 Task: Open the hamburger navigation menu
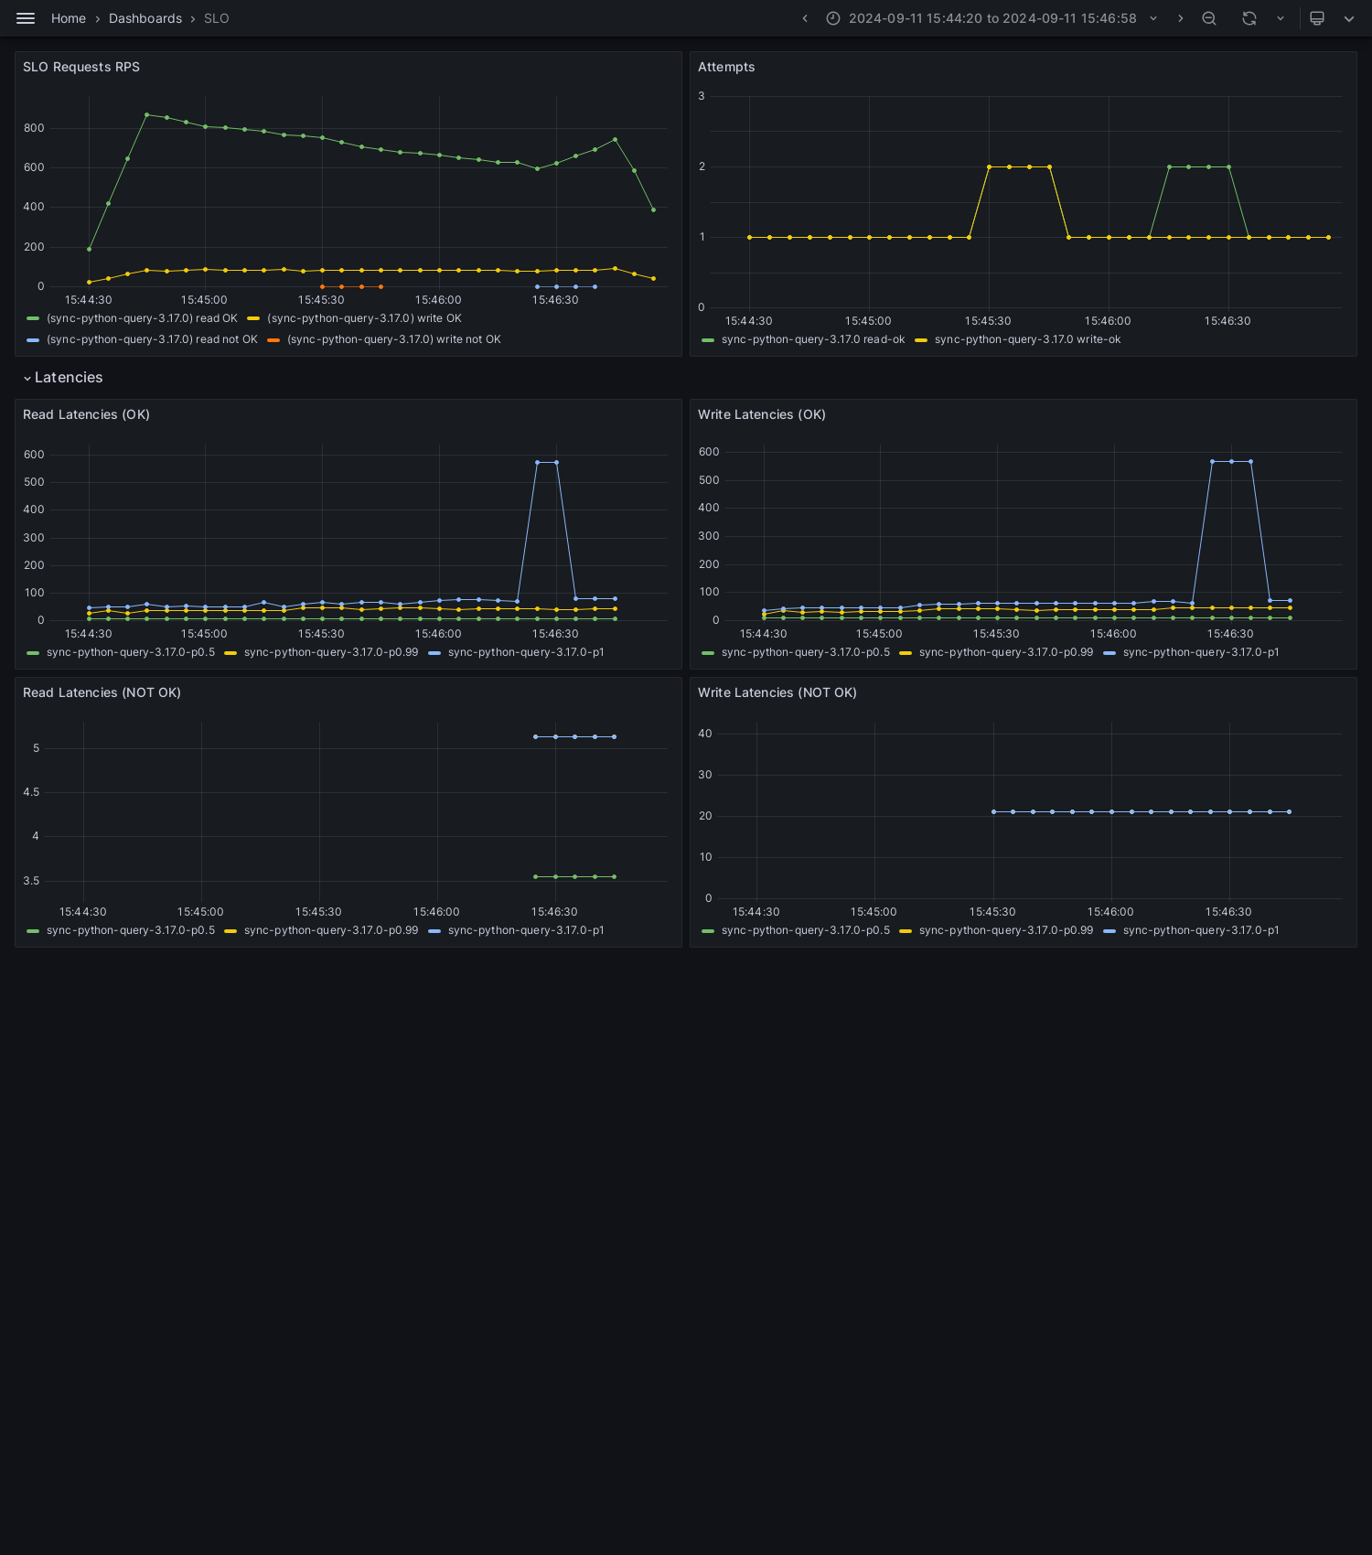pyautogui.click(x=26, y=18)
